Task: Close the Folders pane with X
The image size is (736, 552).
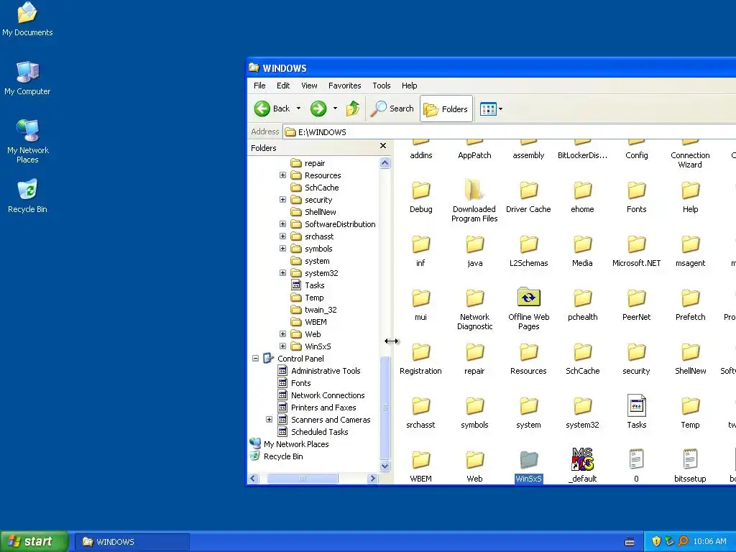Action: click(383, 146)
